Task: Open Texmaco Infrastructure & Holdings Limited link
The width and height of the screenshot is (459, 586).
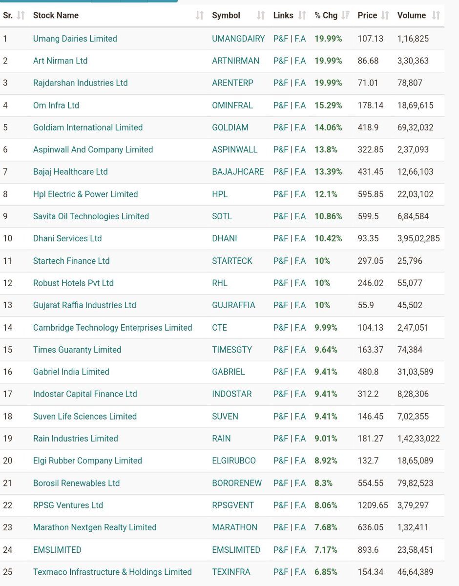Action: click(x=112, y=572)
